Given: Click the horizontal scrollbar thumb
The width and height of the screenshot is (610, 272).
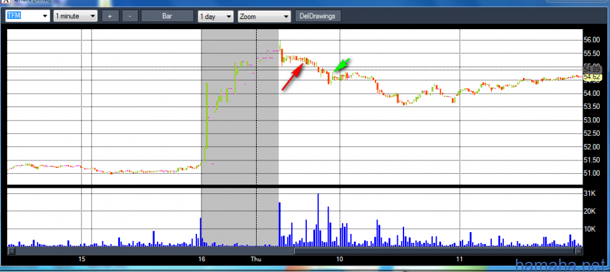Looking at the screenshot, I should coord(435,251).
